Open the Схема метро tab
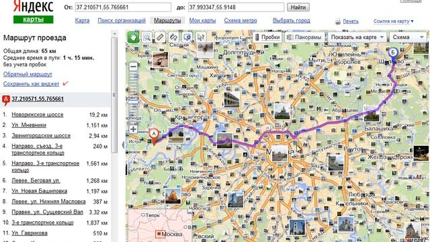Screen dimensions: 430x242 [241, 21]
